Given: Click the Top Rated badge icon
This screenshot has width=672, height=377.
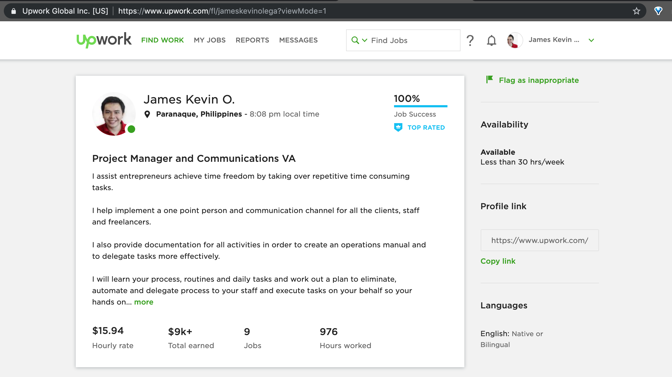Looking at the screenshot, I should pos(398,127).
